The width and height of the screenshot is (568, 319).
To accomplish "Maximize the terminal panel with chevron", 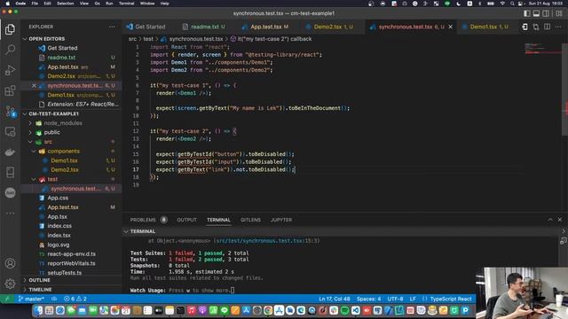I will 550,220.
